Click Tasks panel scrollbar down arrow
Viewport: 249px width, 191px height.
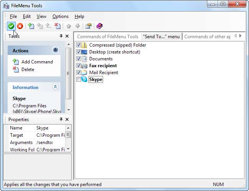[x=69, y=110]
